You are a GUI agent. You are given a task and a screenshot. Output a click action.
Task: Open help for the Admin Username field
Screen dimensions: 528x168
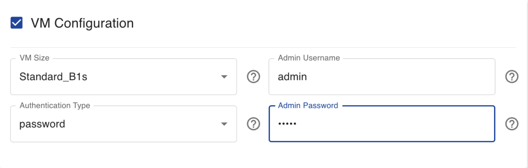511,77
